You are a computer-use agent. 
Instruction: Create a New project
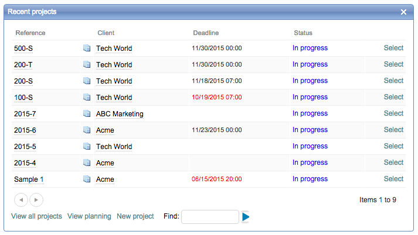tap(135, 216)
